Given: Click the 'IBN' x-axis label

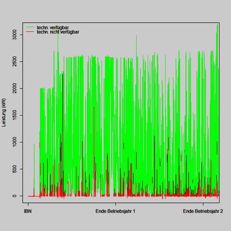Looking at the screenshot, I should (28, 211).
